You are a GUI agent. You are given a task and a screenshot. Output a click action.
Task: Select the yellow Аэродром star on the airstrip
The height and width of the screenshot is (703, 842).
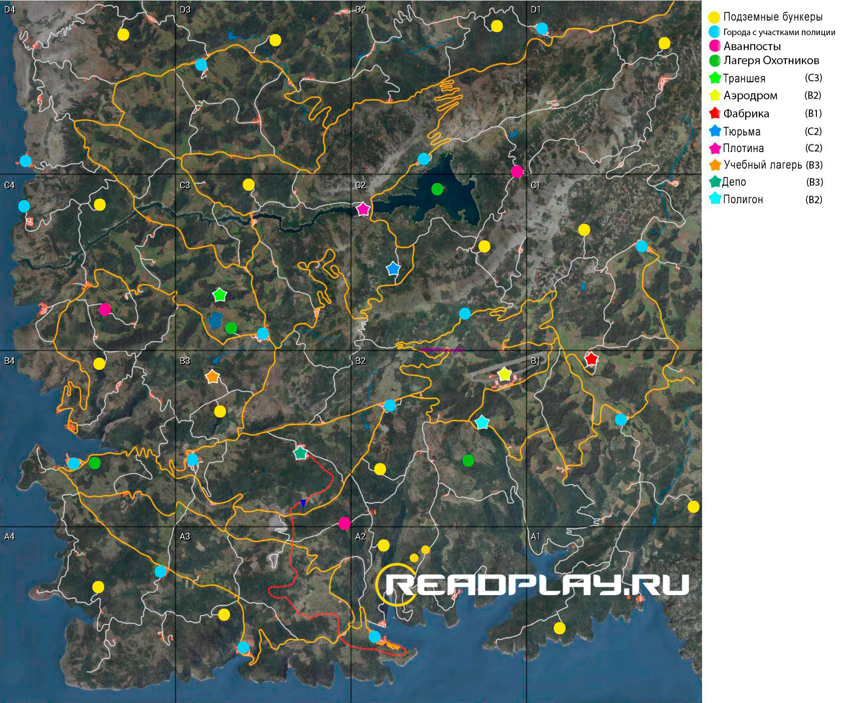pyautogui.click(x=504, y=374)
